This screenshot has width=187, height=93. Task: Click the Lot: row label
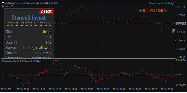click(x=8, y=37)
